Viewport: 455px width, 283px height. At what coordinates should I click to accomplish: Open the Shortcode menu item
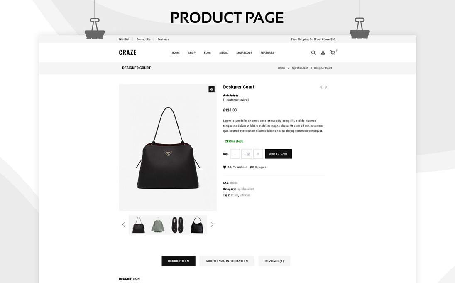(244, 53)
